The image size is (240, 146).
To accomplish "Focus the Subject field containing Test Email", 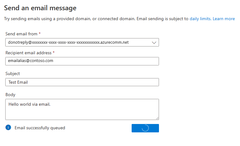I will click(82, 82).
